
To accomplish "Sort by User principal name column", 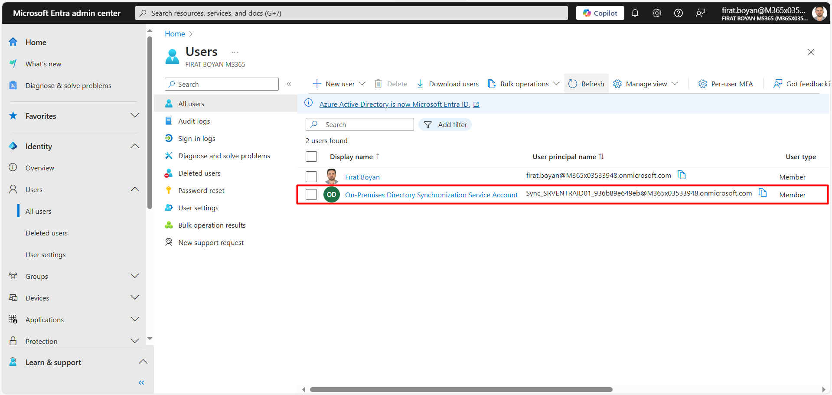I will [x=568, y=157].
